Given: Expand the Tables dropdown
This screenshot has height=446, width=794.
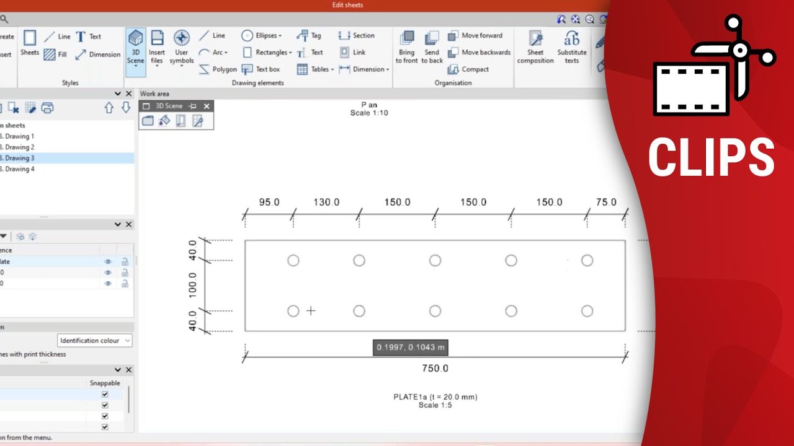Looking at the screenshot, I should [332, 69].
